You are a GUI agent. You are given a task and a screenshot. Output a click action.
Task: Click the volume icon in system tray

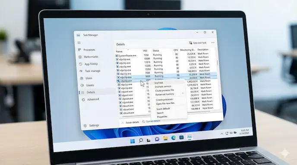click(x=231, y=133)
